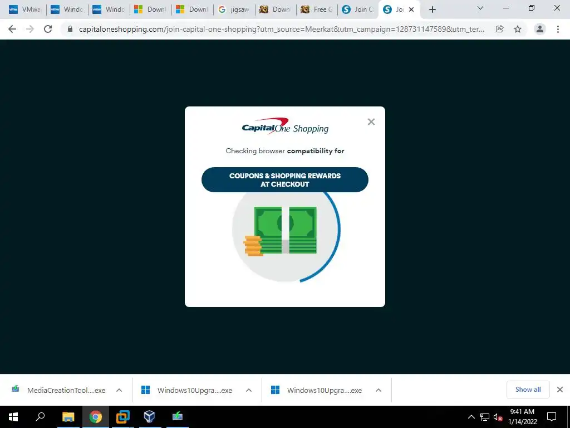The image size is (570, 428).
Task: Open Chrome profile avatar
Action: click(540, 29)
